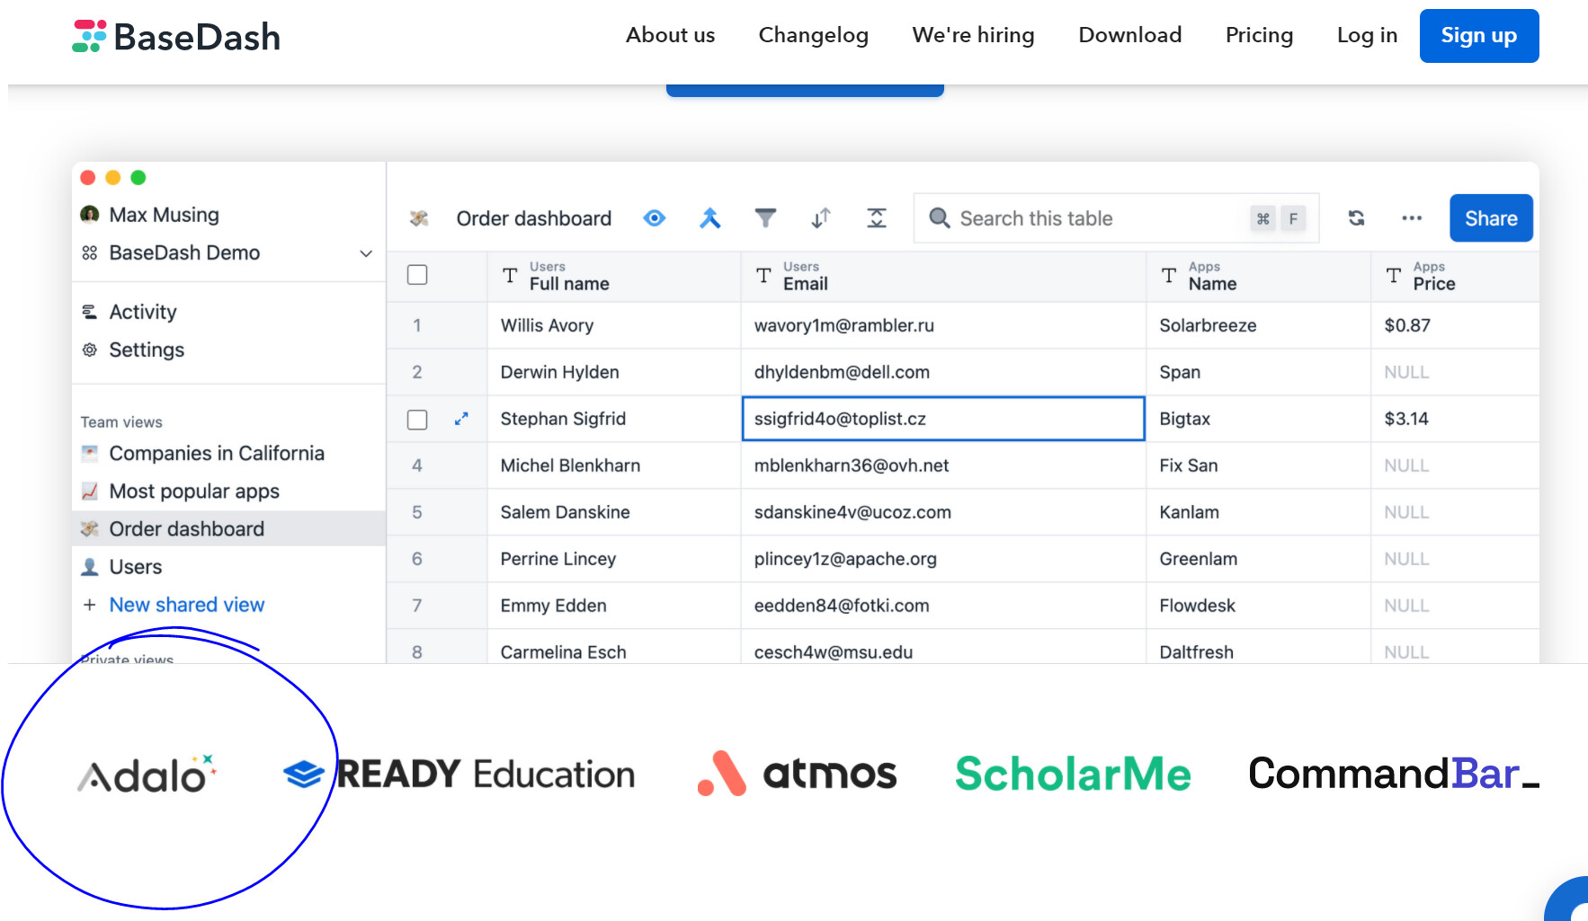Select the Order dashboard sidebar view

[228, 529]
